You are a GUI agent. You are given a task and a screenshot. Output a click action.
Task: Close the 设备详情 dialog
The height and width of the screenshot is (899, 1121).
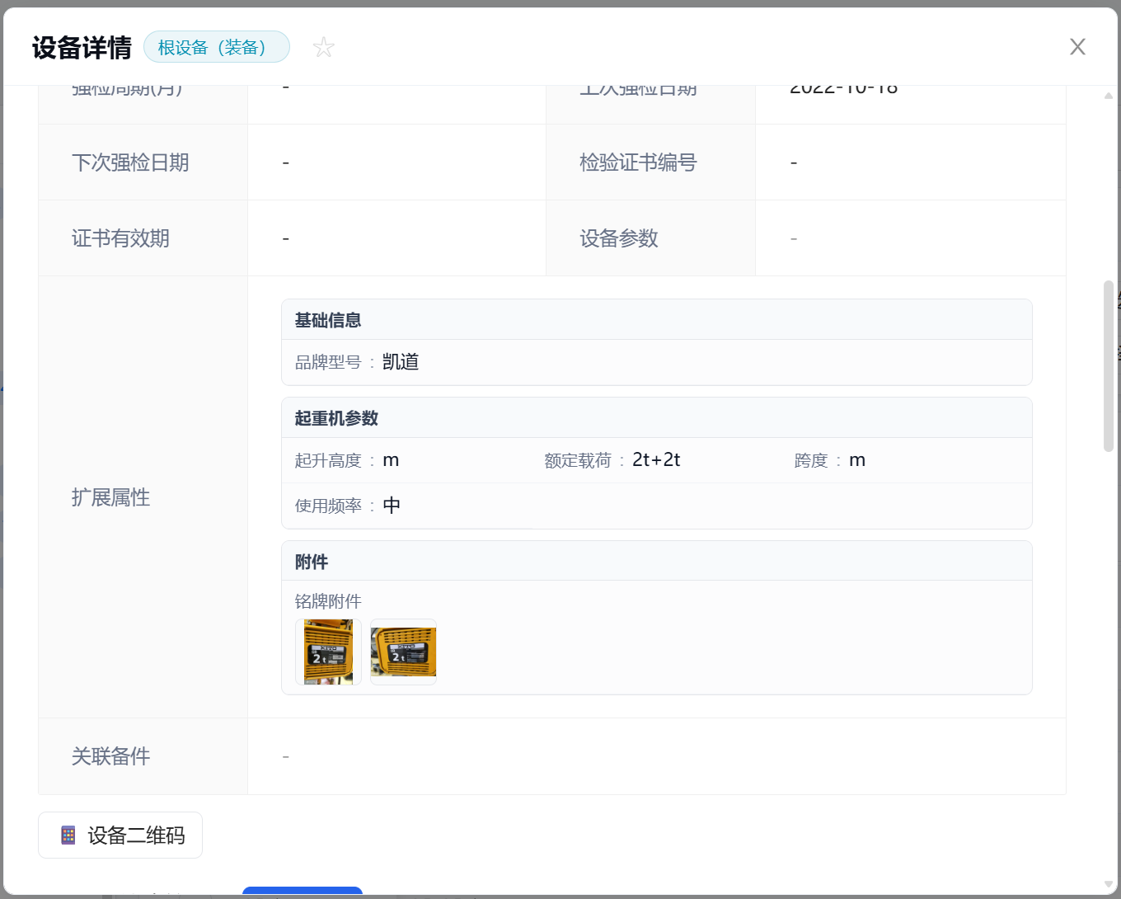[1077, 47]
